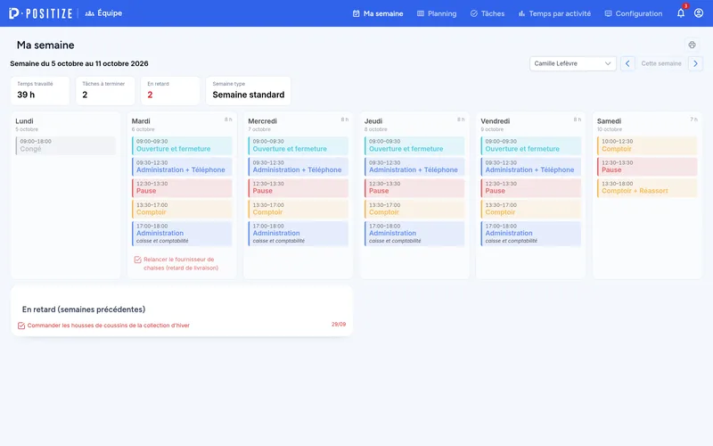Open Mercredi Comptoir block
713x446 pixels.
299,209
